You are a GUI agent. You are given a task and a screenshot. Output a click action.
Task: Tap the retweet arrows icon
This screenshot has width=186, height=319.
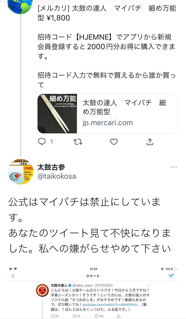click(x=78, y=142)
